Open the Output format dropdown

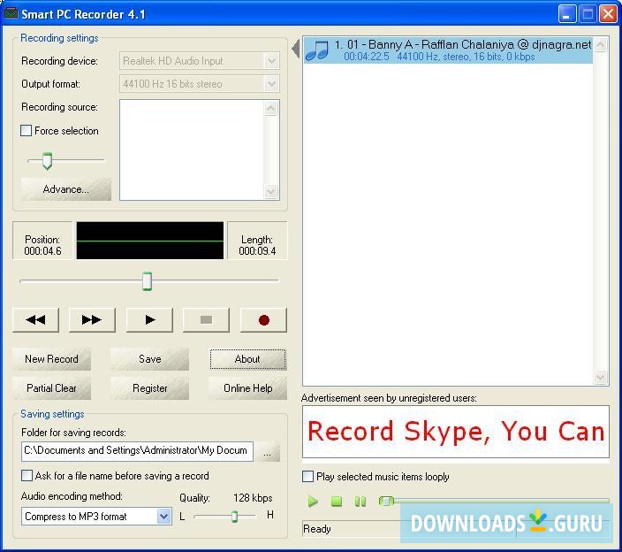[271, 84]
